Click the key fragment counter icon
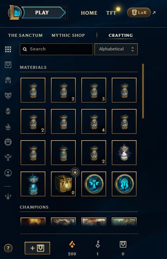This screenshot has width=167, height=259. (x=98, y=244)
